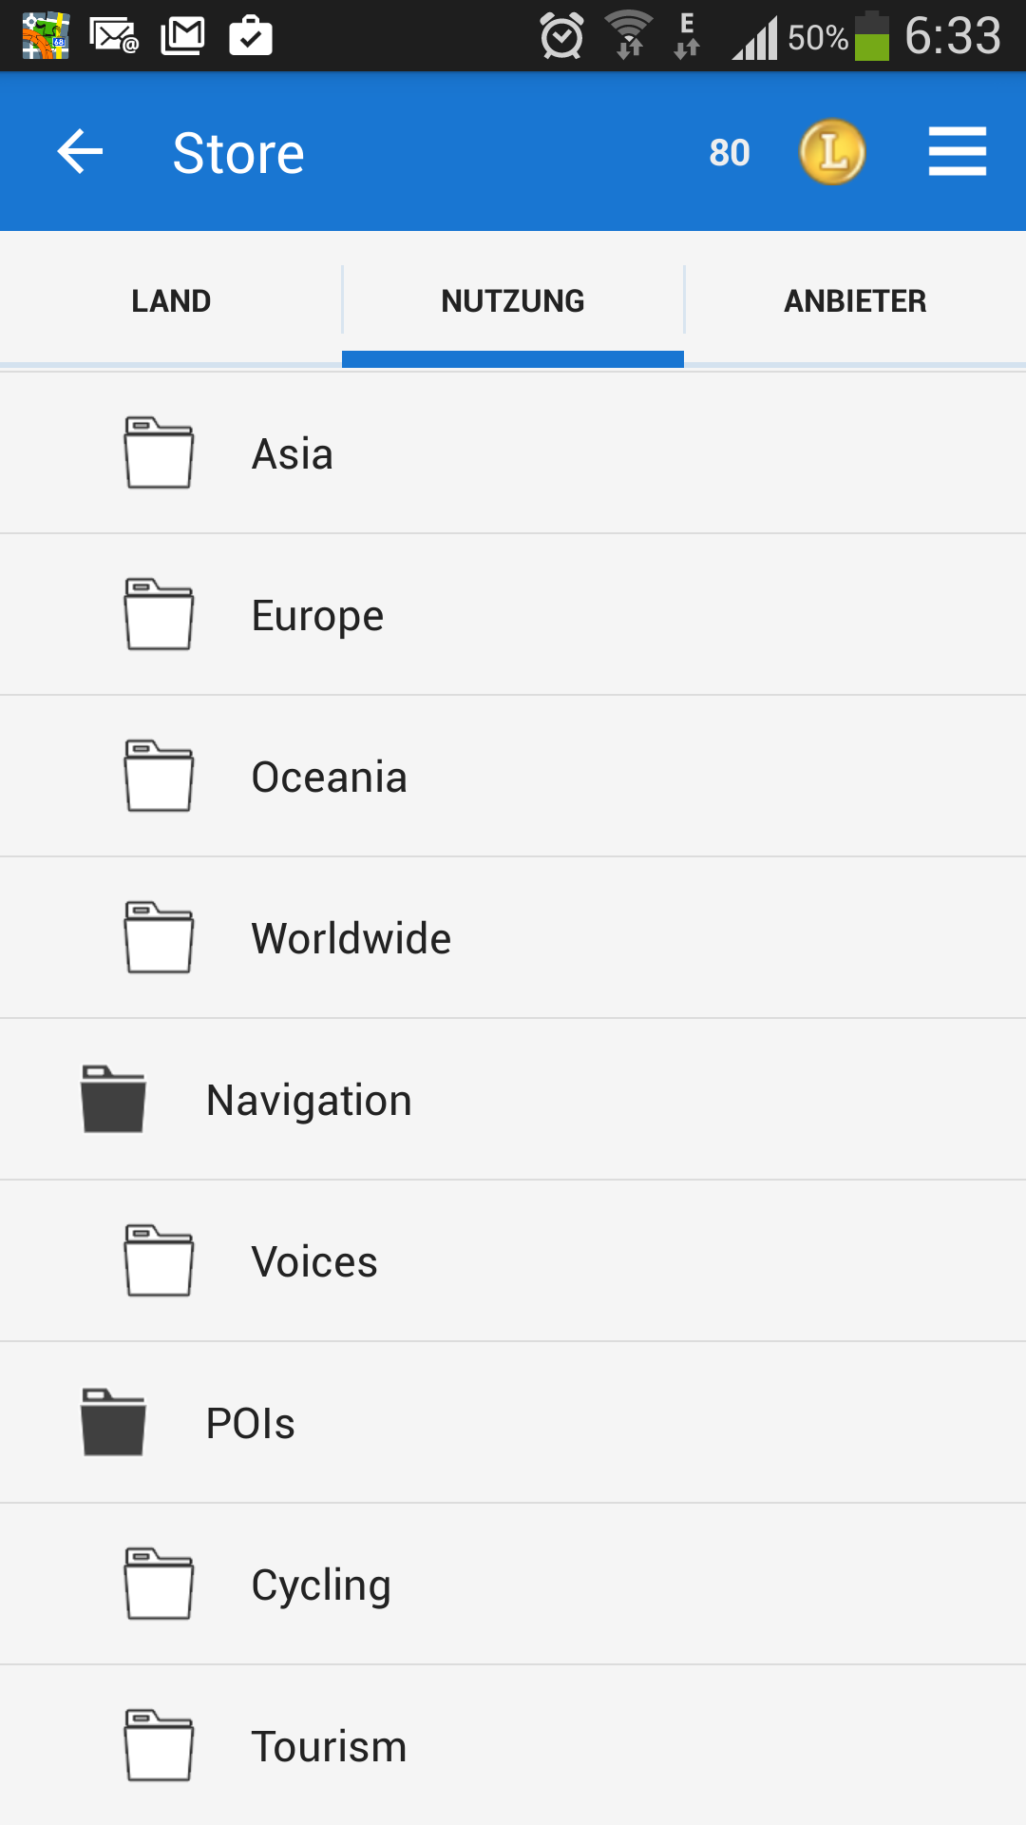This screenshot has width=1026, height=1825.
Task: Tap the Worldwide folder icon
Action: point(159,938)
